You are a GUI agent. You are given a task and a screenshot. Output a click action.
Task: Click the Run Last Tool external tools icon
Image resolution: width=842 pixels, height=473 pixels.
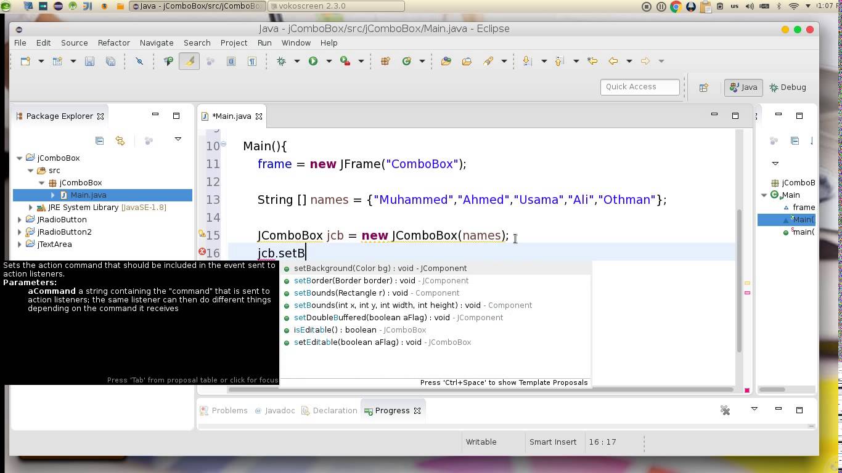pyautogui.click(x=345, y=61)
